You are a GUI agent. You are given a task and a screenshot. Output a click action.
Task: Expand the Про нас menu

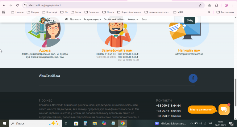pos(75,19)
